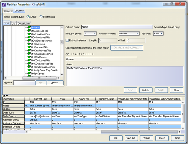Click the properties table horizontal scrollbar

[139, 132]
